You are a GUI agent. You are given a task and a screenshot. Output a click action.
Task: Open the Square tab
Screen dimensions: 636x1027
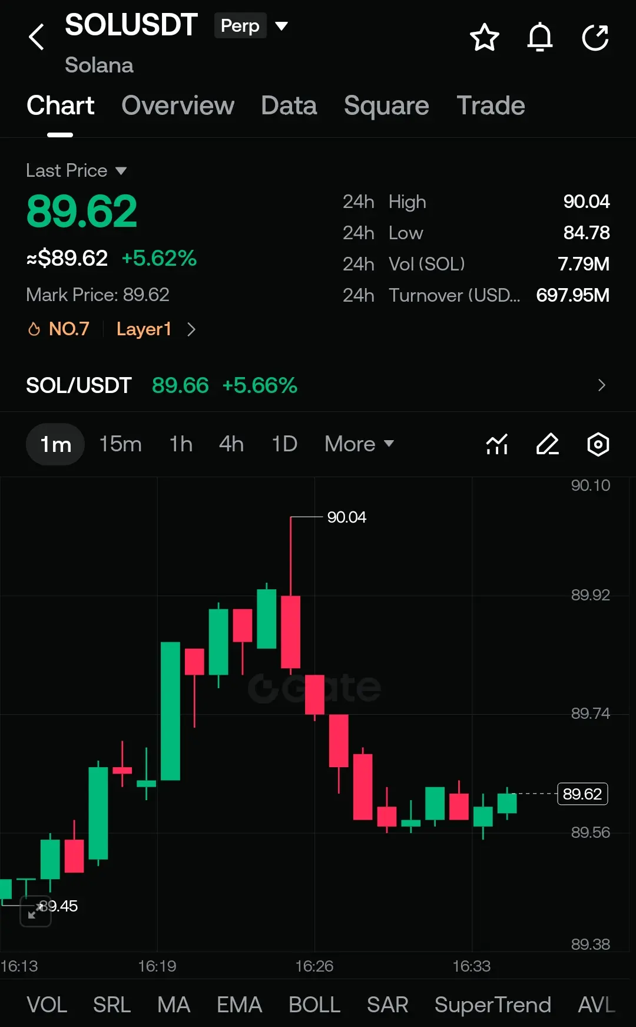coord(386,106)
